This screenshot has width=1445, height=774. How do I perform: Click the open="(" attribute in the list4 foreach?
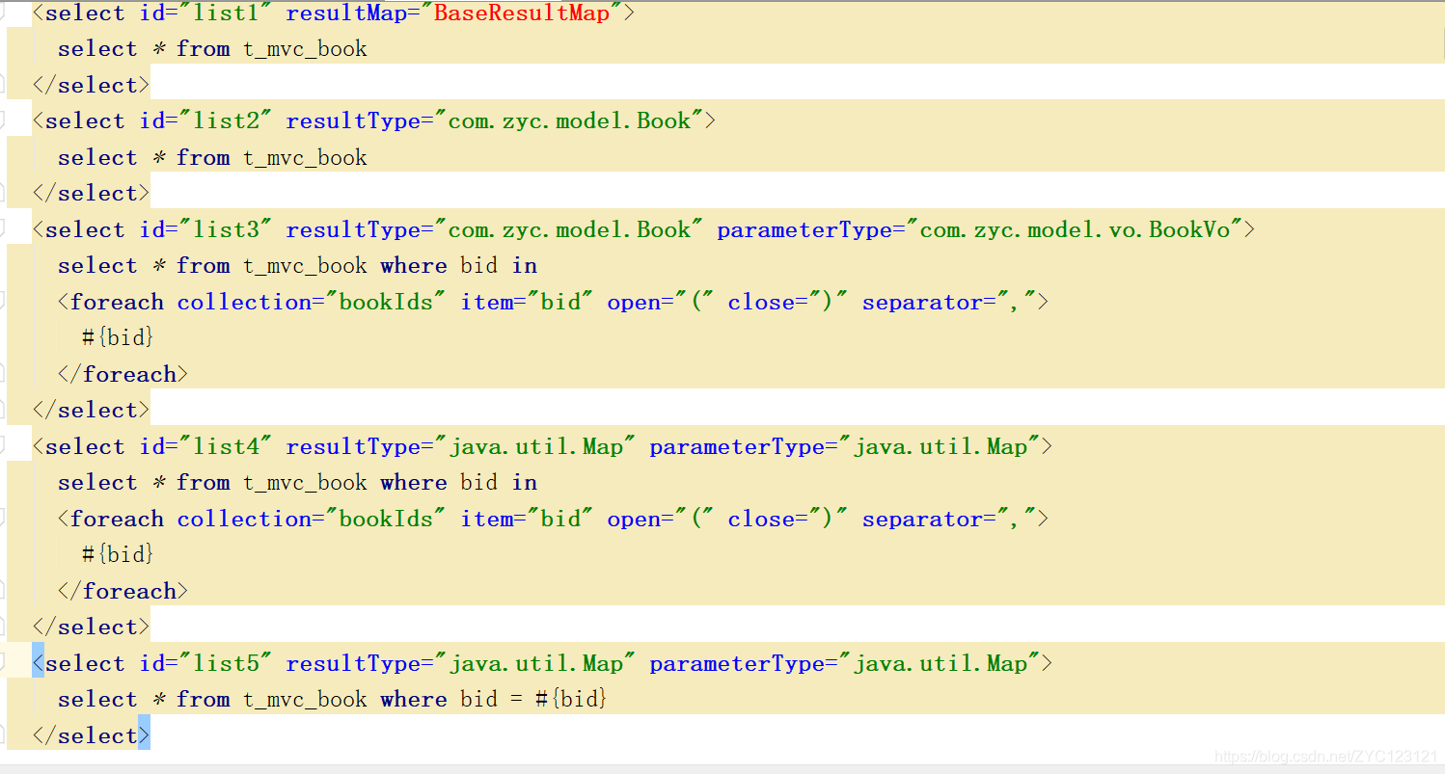tap(661, 520)
